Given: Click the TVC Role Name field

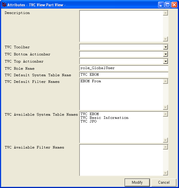Looking at the screenshot, I should tap(124, 68).
